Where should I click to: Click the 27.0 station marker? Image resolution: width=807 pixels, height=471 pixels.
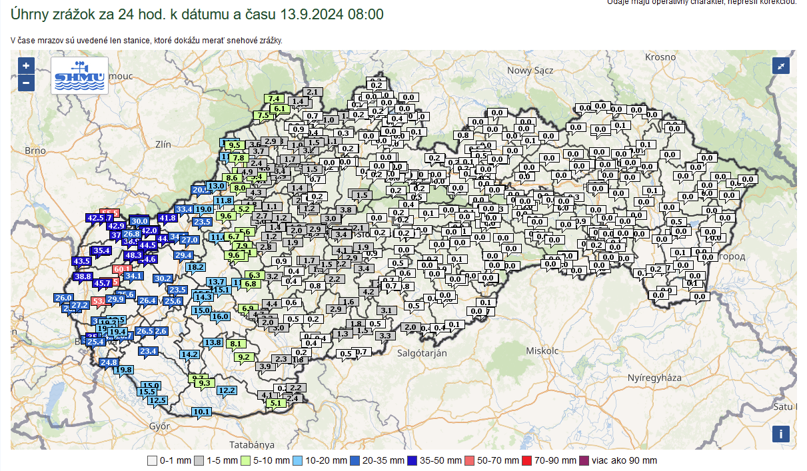tap(190, 240)
